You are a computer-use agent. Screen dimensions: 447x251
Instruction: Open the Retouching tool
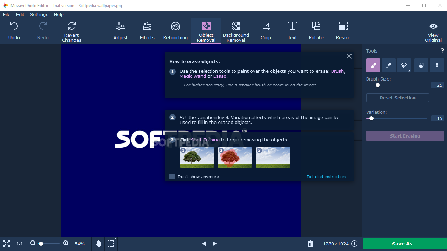pyautogui.click(x=176, y=30)
